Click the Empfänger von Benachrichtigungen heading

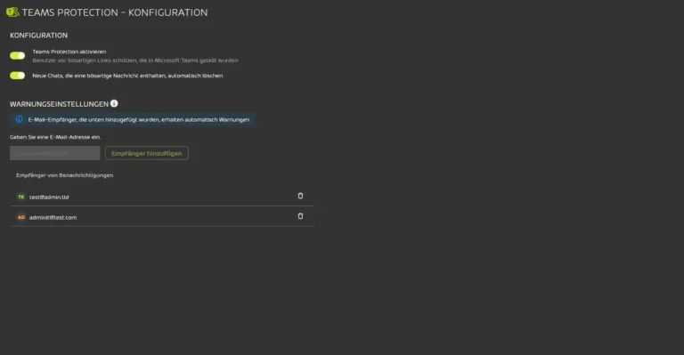pos(64,175)
